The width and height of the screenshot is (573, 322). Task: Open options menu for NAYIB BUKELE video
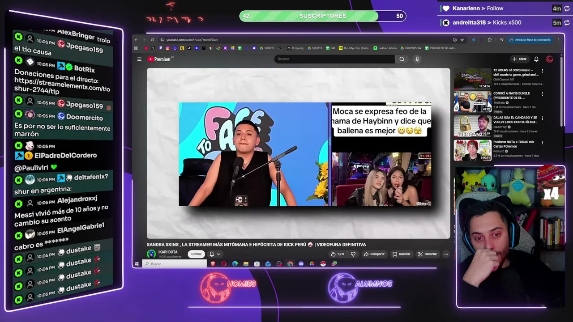point(542,94)
